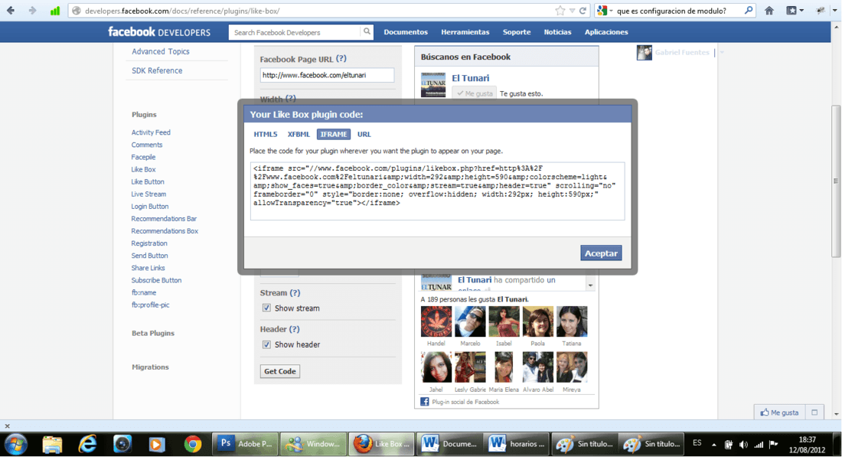Image resolution: width=842 pixels, height=473 pixels.
Task: Open the Advanced Topics link
Action: pyautogui.click(x=161, y=51)
